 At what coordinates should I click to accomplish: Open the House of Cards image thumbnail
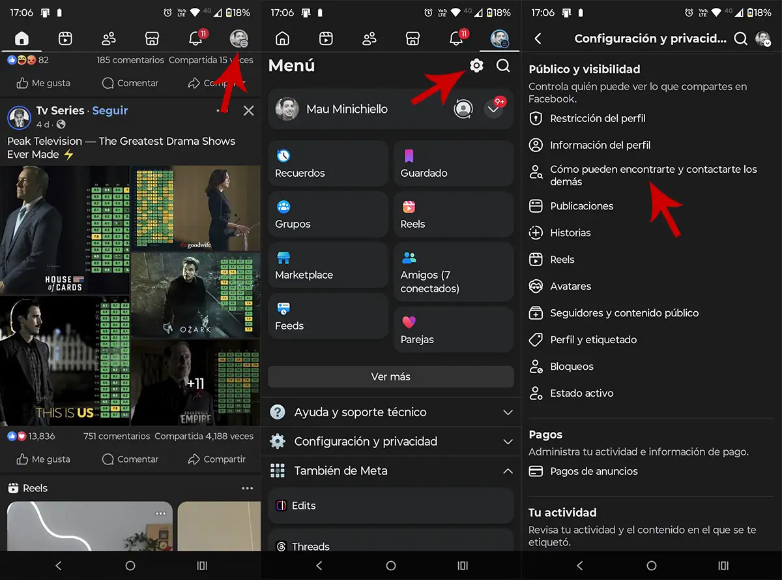(x=65, y=230)
